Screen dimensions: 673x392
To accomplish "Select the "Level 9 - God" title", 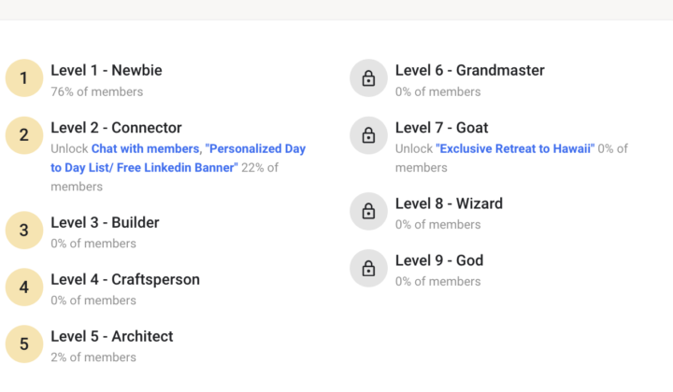I will [439, 260].
